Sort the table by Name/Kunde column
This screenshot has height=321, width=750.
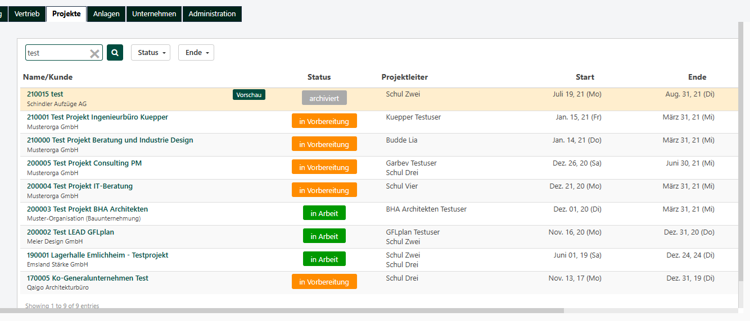[x=48, y=77]
